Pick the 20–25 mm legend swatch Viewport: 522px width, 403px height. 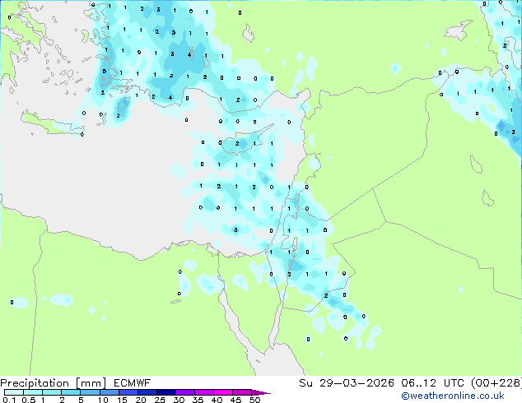(x=147, y=392)
